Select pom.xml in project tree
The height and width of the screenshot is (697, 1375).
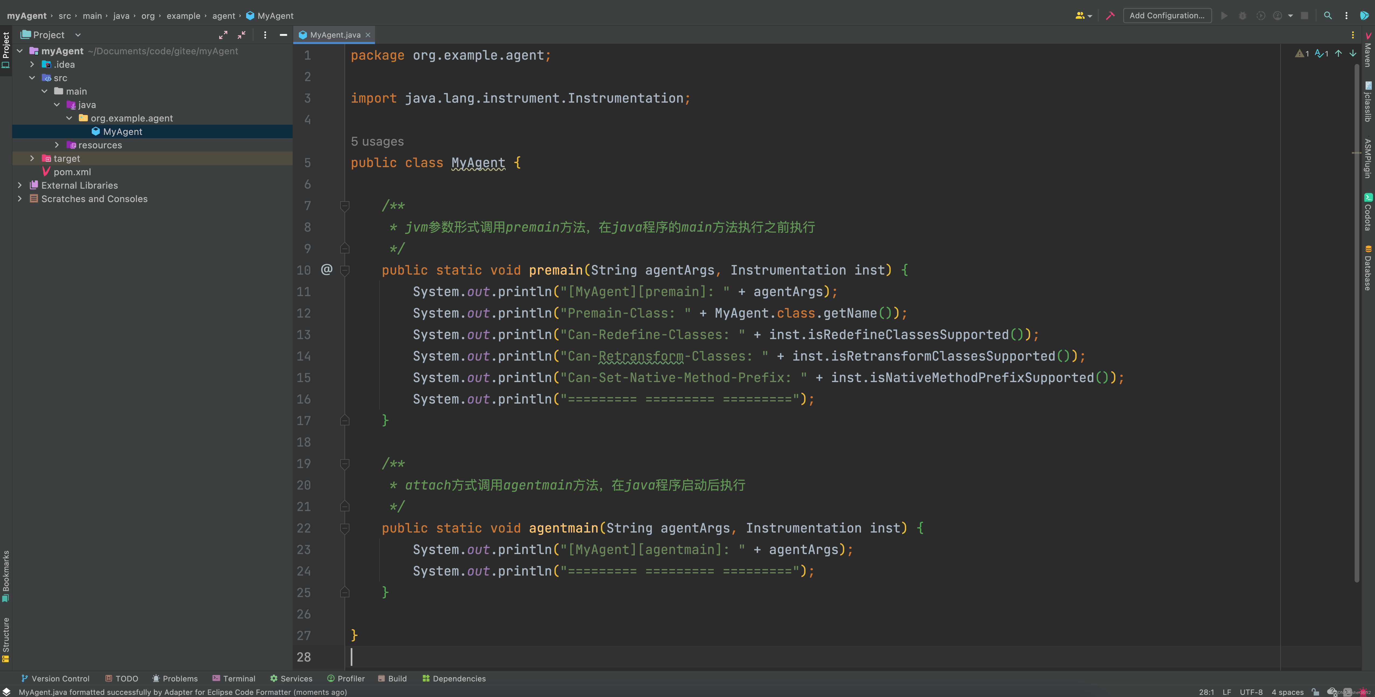(72, 172)
